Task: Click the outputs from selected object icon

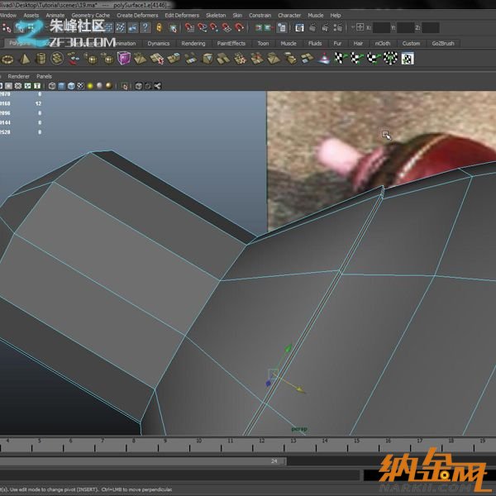Action: [269, 28]
